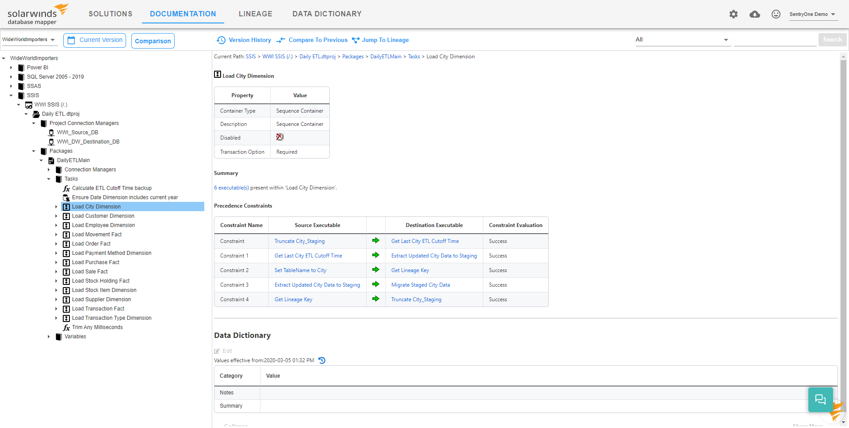
Task: Click the history icon beside effective date
Action: (322, 360)
